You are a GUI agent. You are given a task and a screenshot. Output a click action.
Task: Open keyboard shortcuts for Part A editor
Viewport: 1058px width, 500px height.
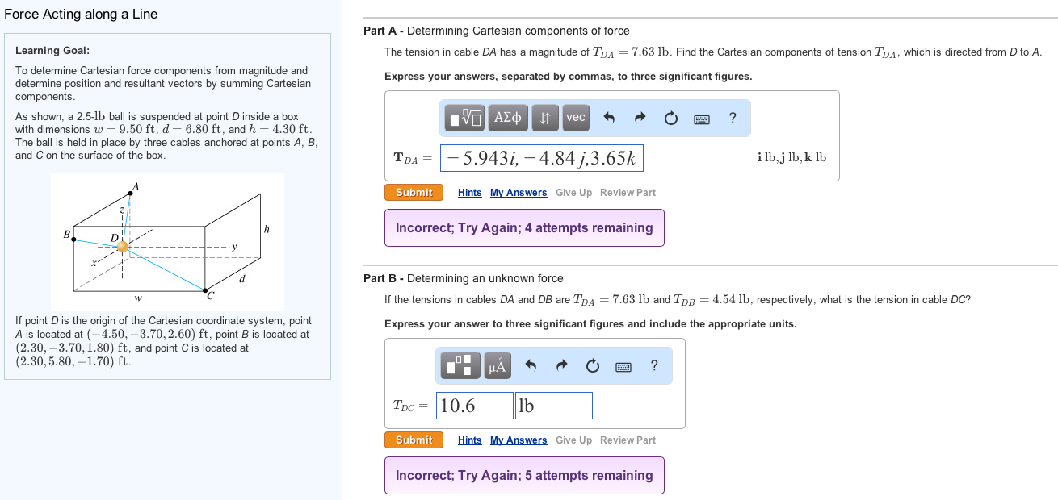[x=701, y=118]
